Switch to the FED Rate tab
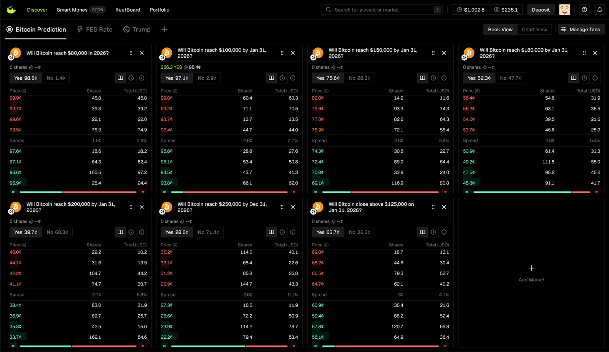 pyautogui.click(x=95, y=30)
